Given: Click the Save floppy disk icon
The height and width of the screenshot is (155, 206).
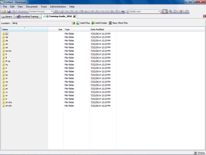Looking at the screenshot, I should [x=9, y=12].
